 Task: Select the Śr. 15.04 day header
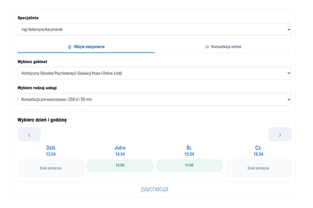tap(189, 151)
